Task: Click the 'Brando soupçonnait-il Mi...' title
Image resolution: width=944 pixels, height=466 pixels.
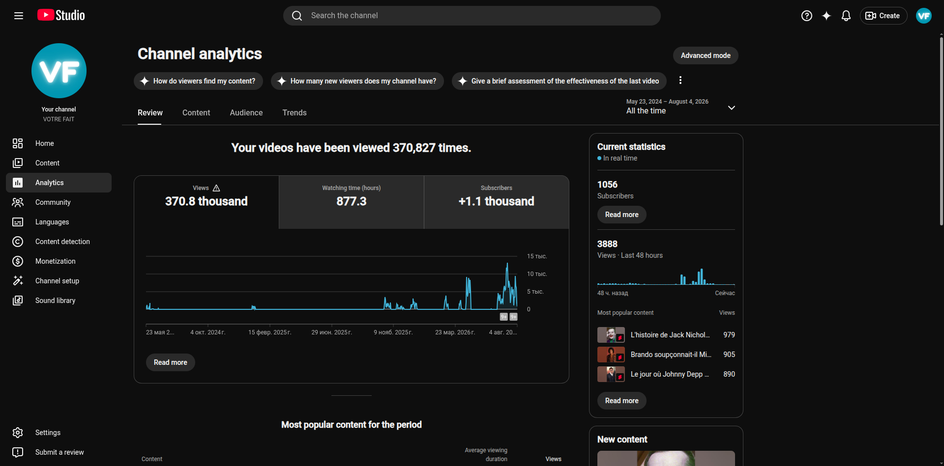Action: pyautogui.click(x=671, y=355)
